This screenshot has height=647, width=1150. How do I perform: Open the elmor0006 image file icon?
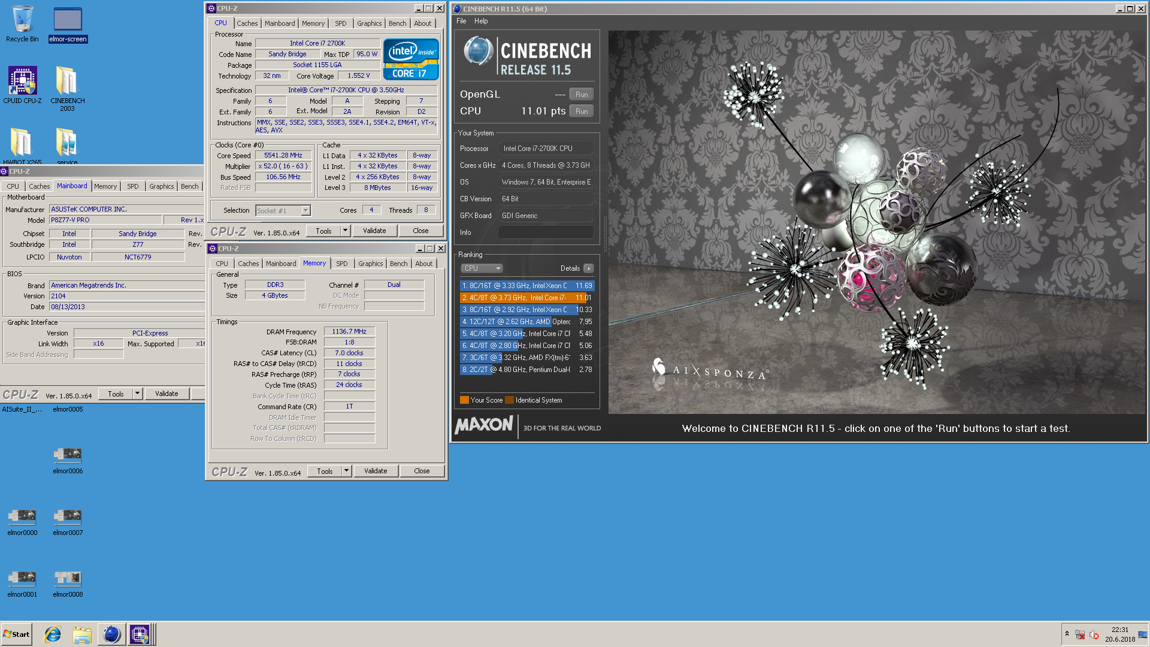pyautogui.click(x=68, y=459)
